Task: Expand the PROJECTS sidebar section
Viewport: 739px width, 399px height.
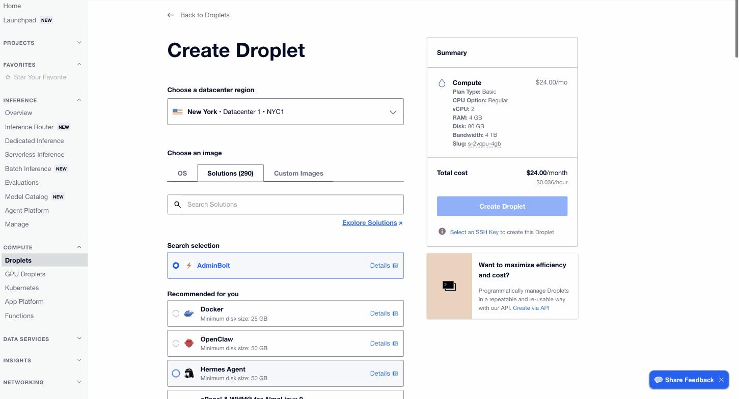Action: pos(79,43)
